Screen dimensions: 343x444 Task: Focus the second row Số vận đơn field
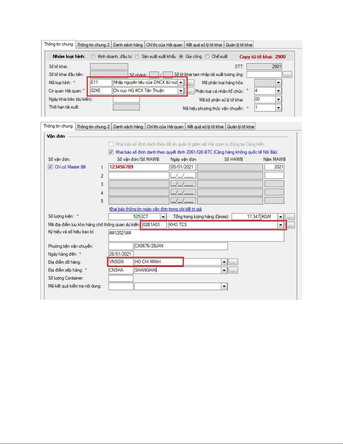pos(139,176)
